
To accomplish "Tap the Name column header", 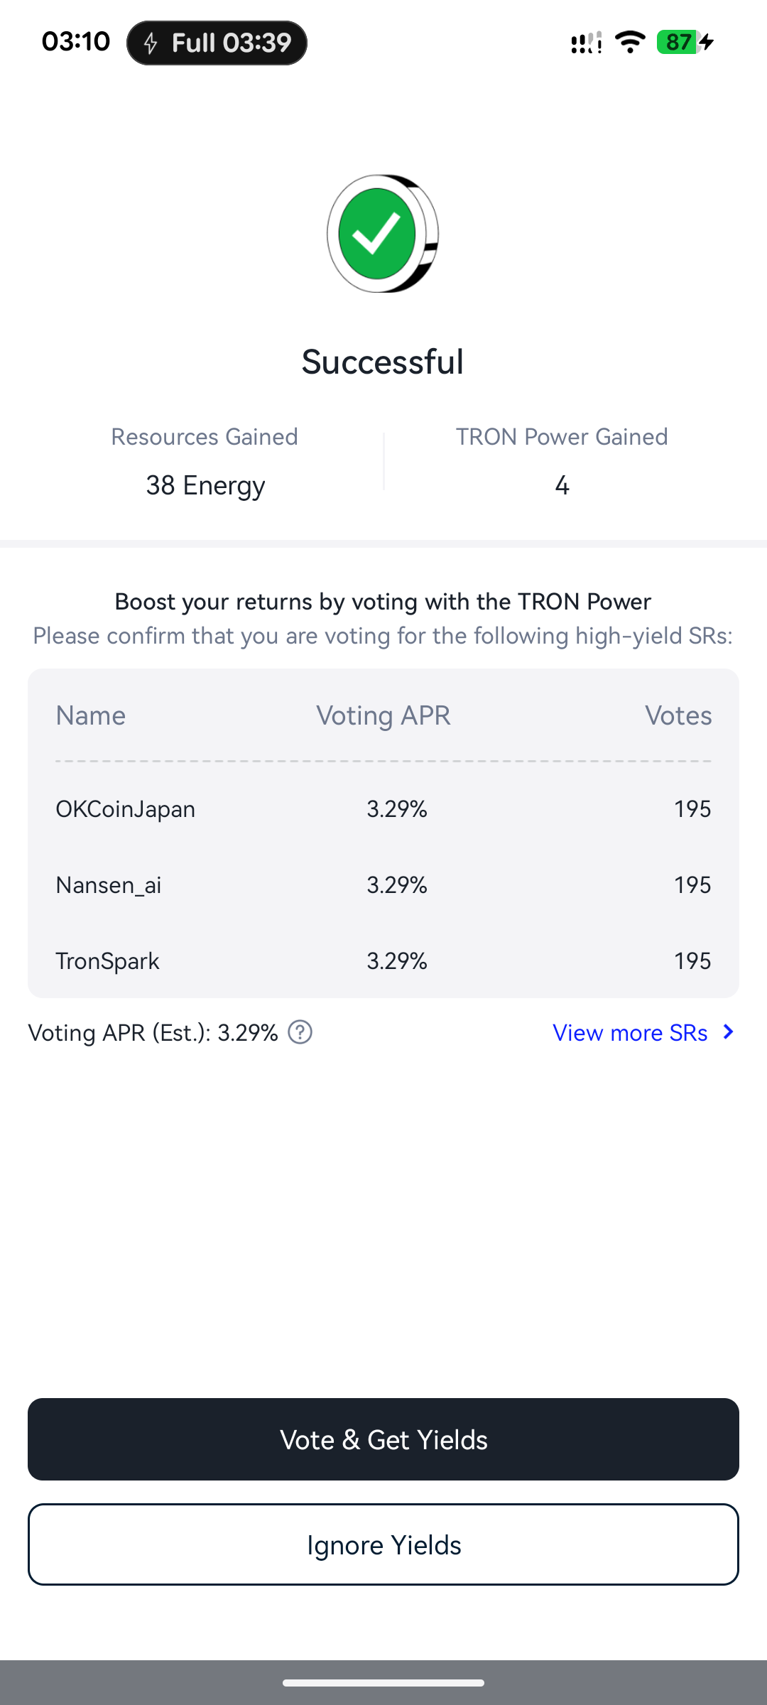I will click(91, 715).
